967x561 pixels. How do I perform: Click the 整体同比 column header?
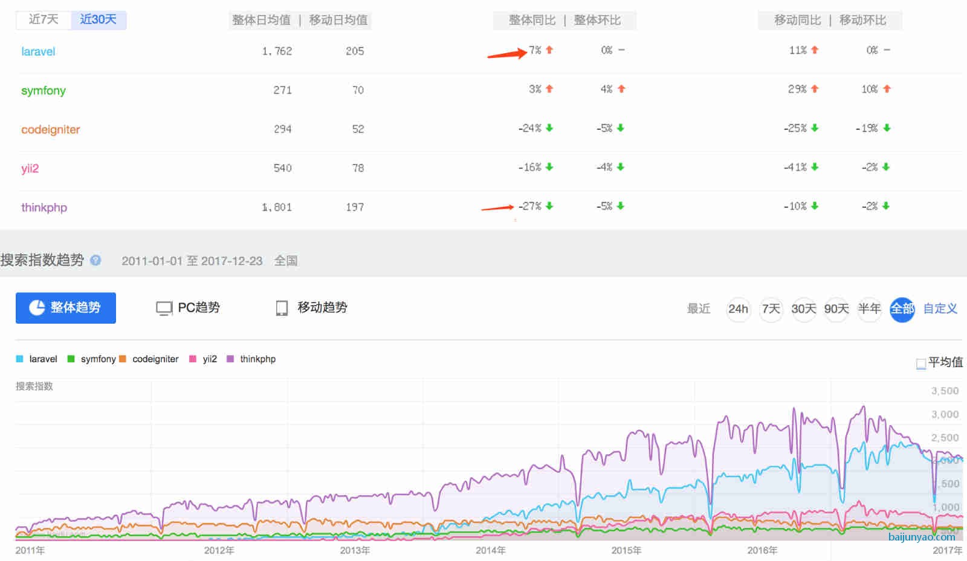(x=532, y=20)
